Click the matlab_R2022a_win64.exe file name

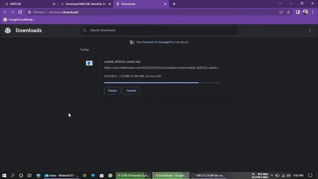point(122,62)
